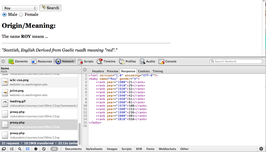Open the Resources panel
Image resolution: width=266 pixels, height=152 pixels.
click(x=42, y=61)
